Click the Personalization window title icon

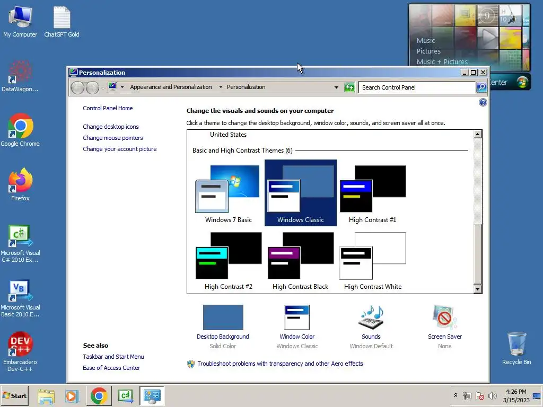73,72
